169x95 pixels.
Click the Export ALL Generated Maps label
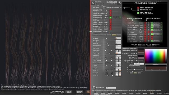click(x=112, y=3)
